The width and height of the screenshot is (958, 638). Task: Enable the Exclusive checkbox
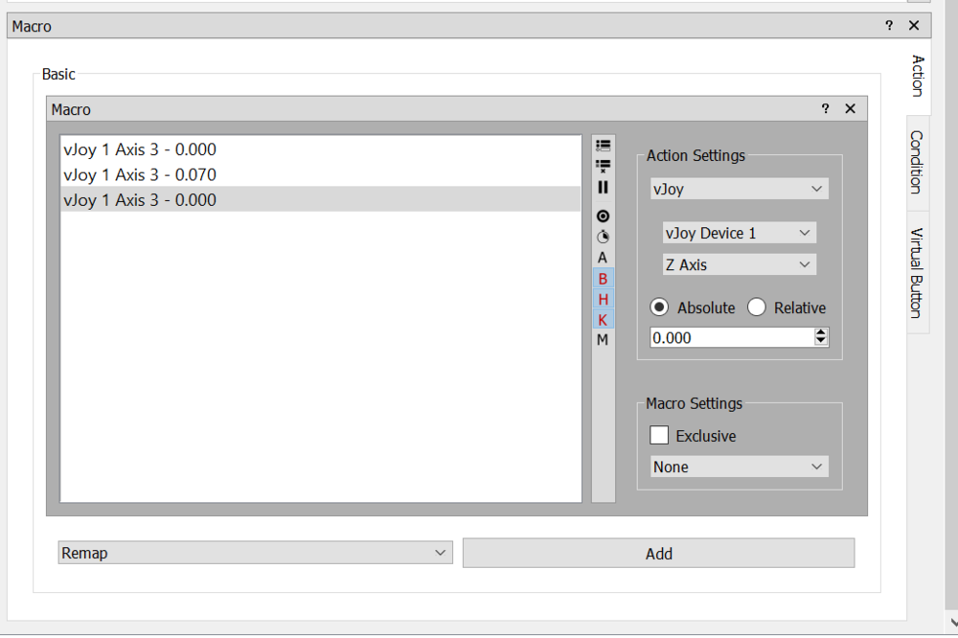click(659, 436)
